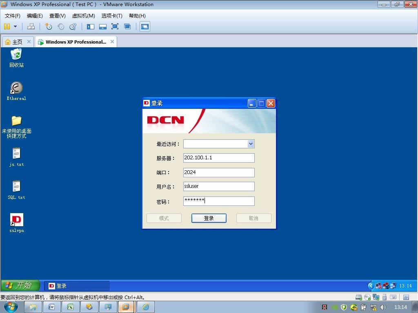This screenshot has width=418, height=313.
Task: Click the 密码 password field
Action: point(219,201)
